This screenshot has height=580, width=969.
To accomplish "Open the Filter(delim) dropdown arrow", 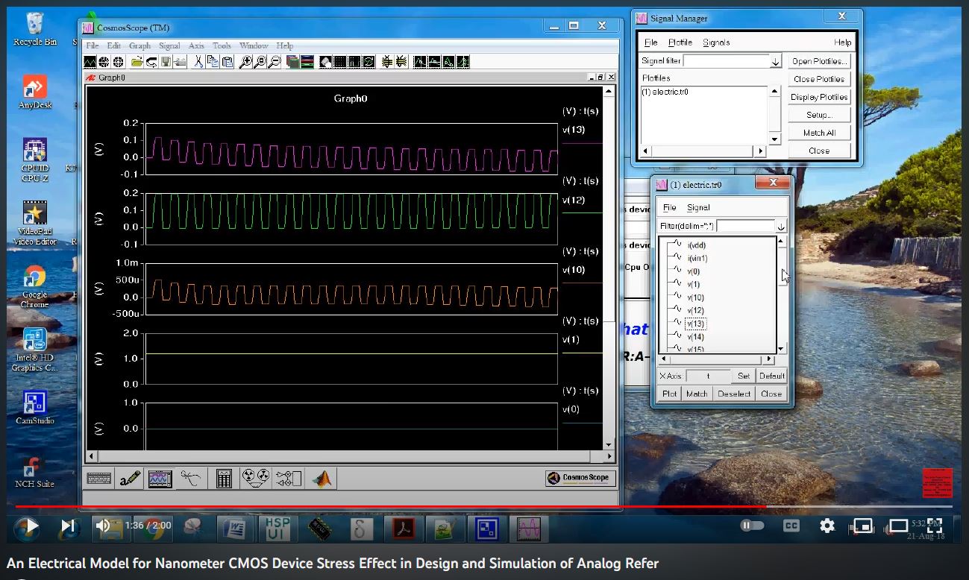I will click(x=781, y=227).
